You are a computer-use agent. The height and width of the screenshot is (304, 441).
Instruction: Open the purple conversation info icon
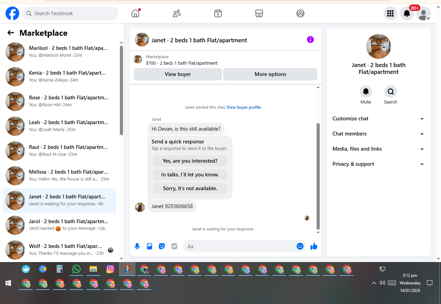[x=310, y=40]
